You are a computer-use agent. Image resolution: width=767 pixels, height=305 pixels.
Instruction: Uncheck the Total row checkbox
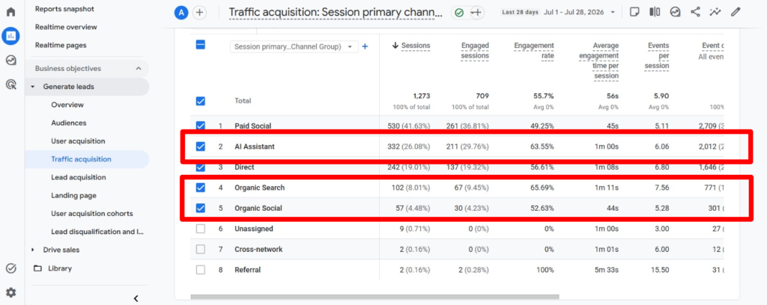(201, 101)
